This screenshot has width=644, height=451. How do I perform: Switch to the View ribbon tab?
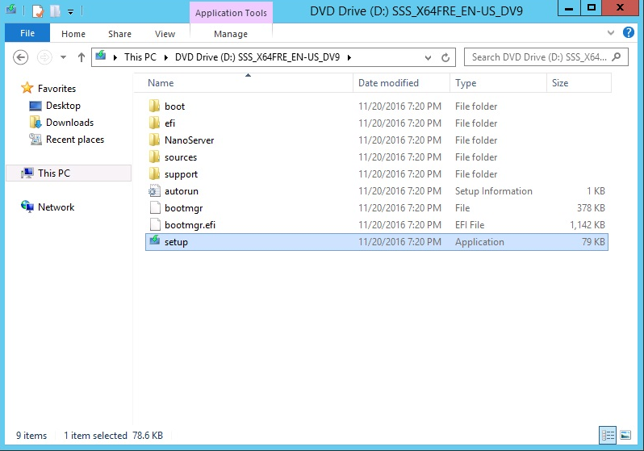coord(165,34)
